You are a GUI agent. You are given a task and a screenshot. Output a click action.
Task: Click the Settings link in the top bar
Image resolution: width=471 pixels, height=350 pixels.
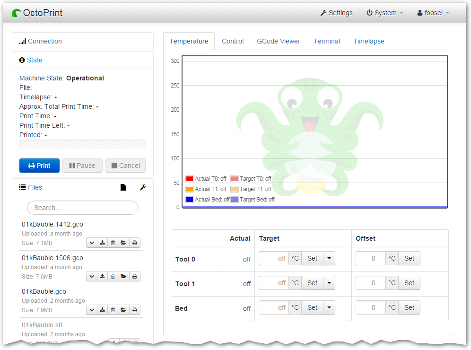pyautogui.click(x=337, y=13)
